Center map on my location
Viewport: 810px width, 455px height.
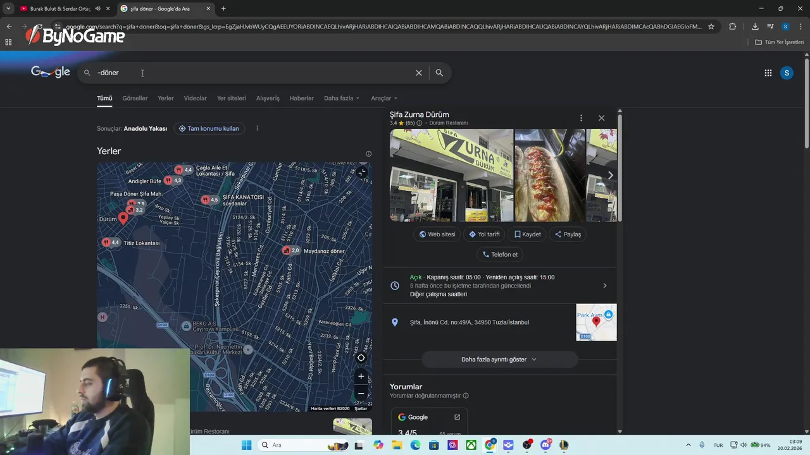click(x=361, y=358)
